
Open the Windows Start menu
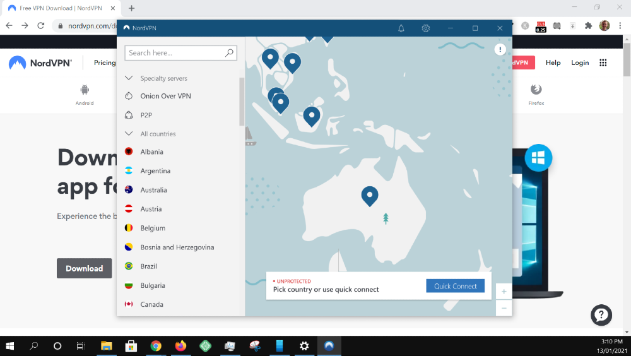point(9,345)
